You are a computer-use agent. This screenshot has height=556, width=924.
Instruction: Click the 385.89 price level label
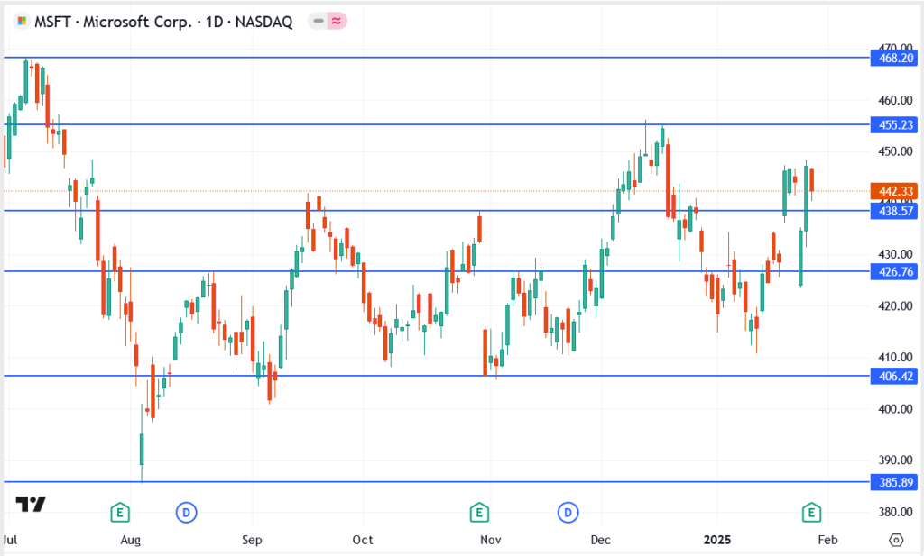(892, 482)
